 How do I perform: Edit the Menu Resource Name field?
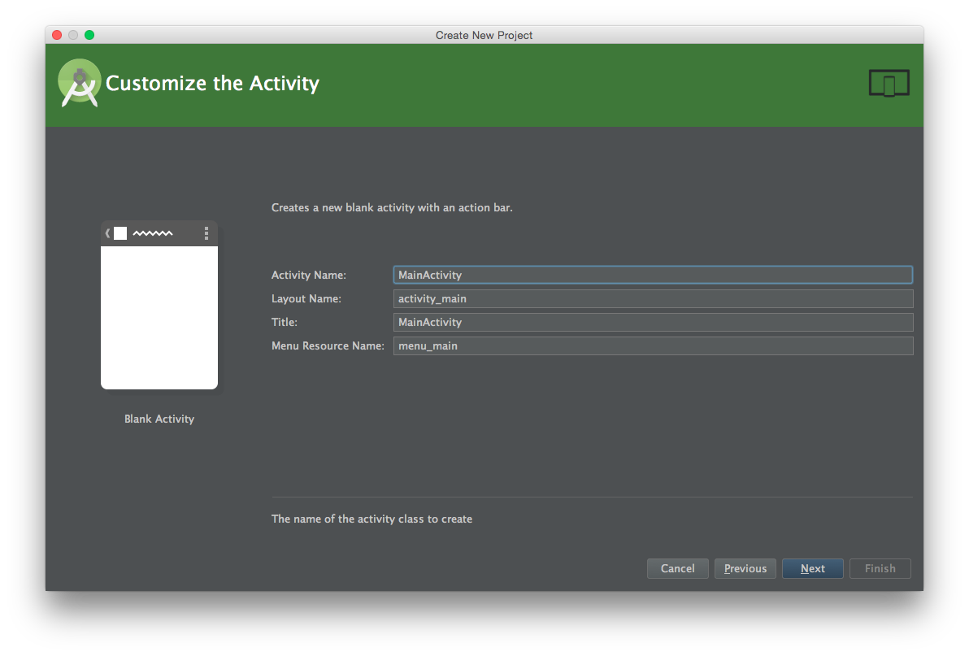pos(652,345)
